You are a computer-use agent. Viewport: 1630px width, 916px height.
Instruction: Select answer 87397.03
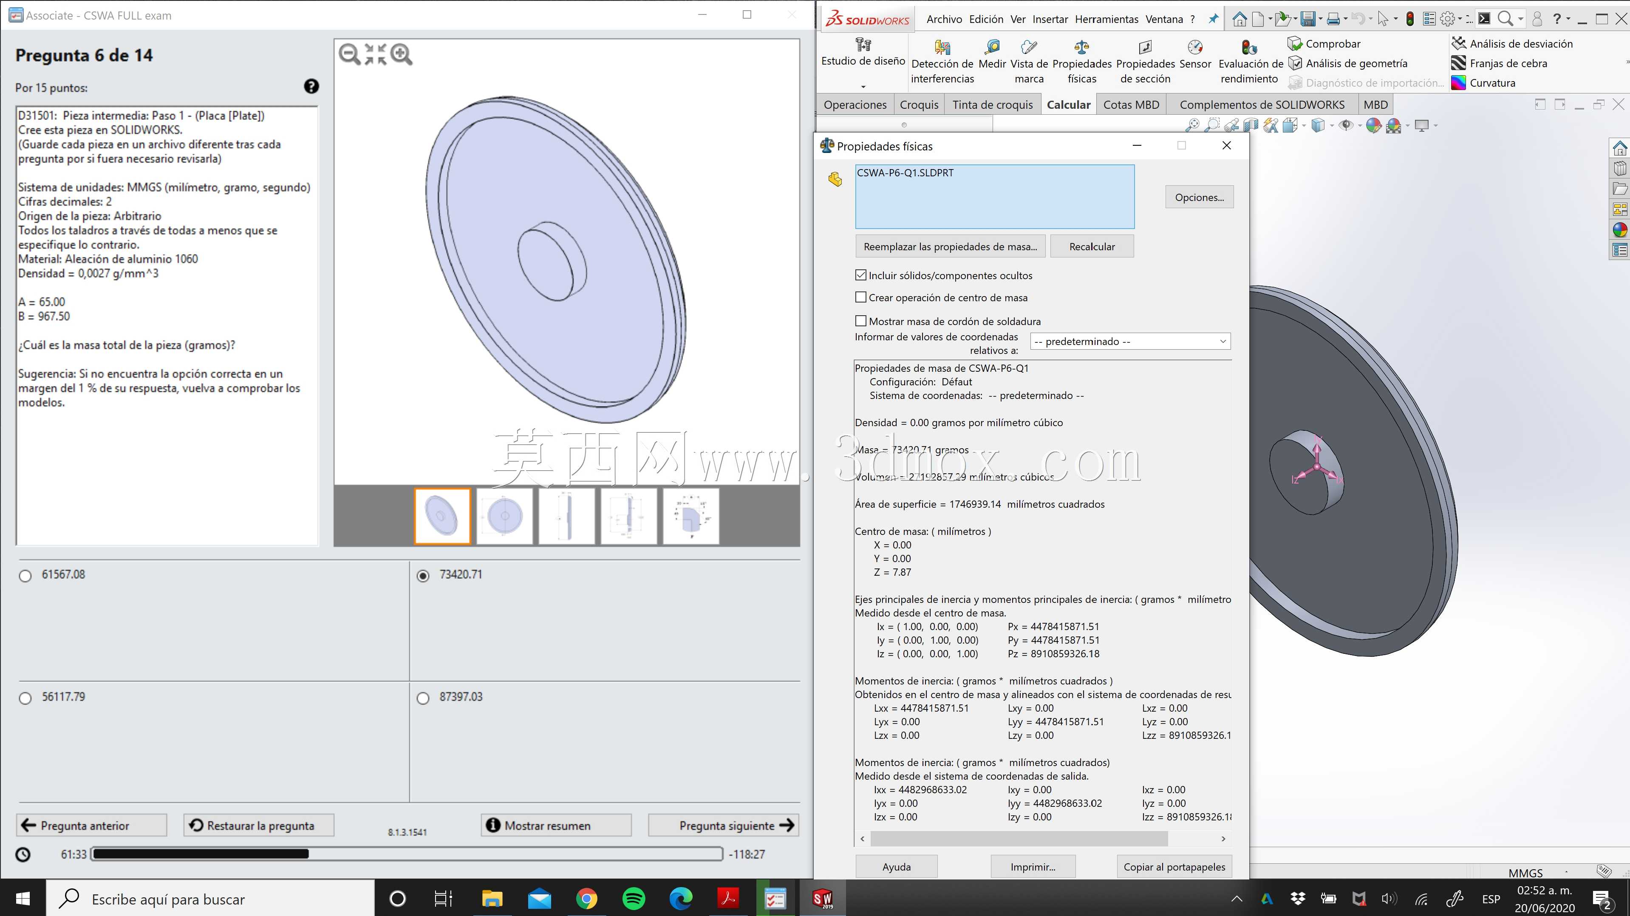click(x=423, y=698)
